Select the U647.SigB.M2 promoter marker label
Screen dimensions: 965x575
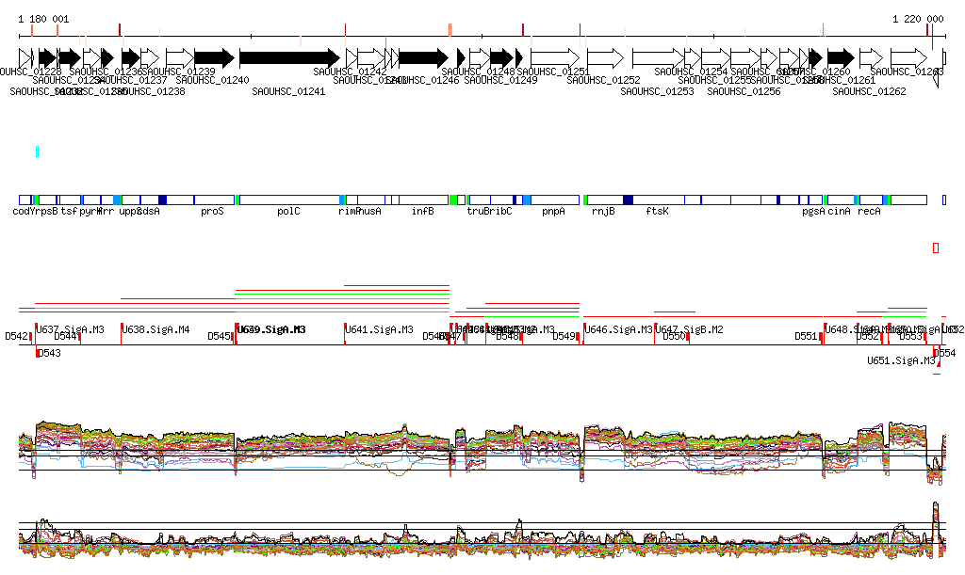point(689,330)
